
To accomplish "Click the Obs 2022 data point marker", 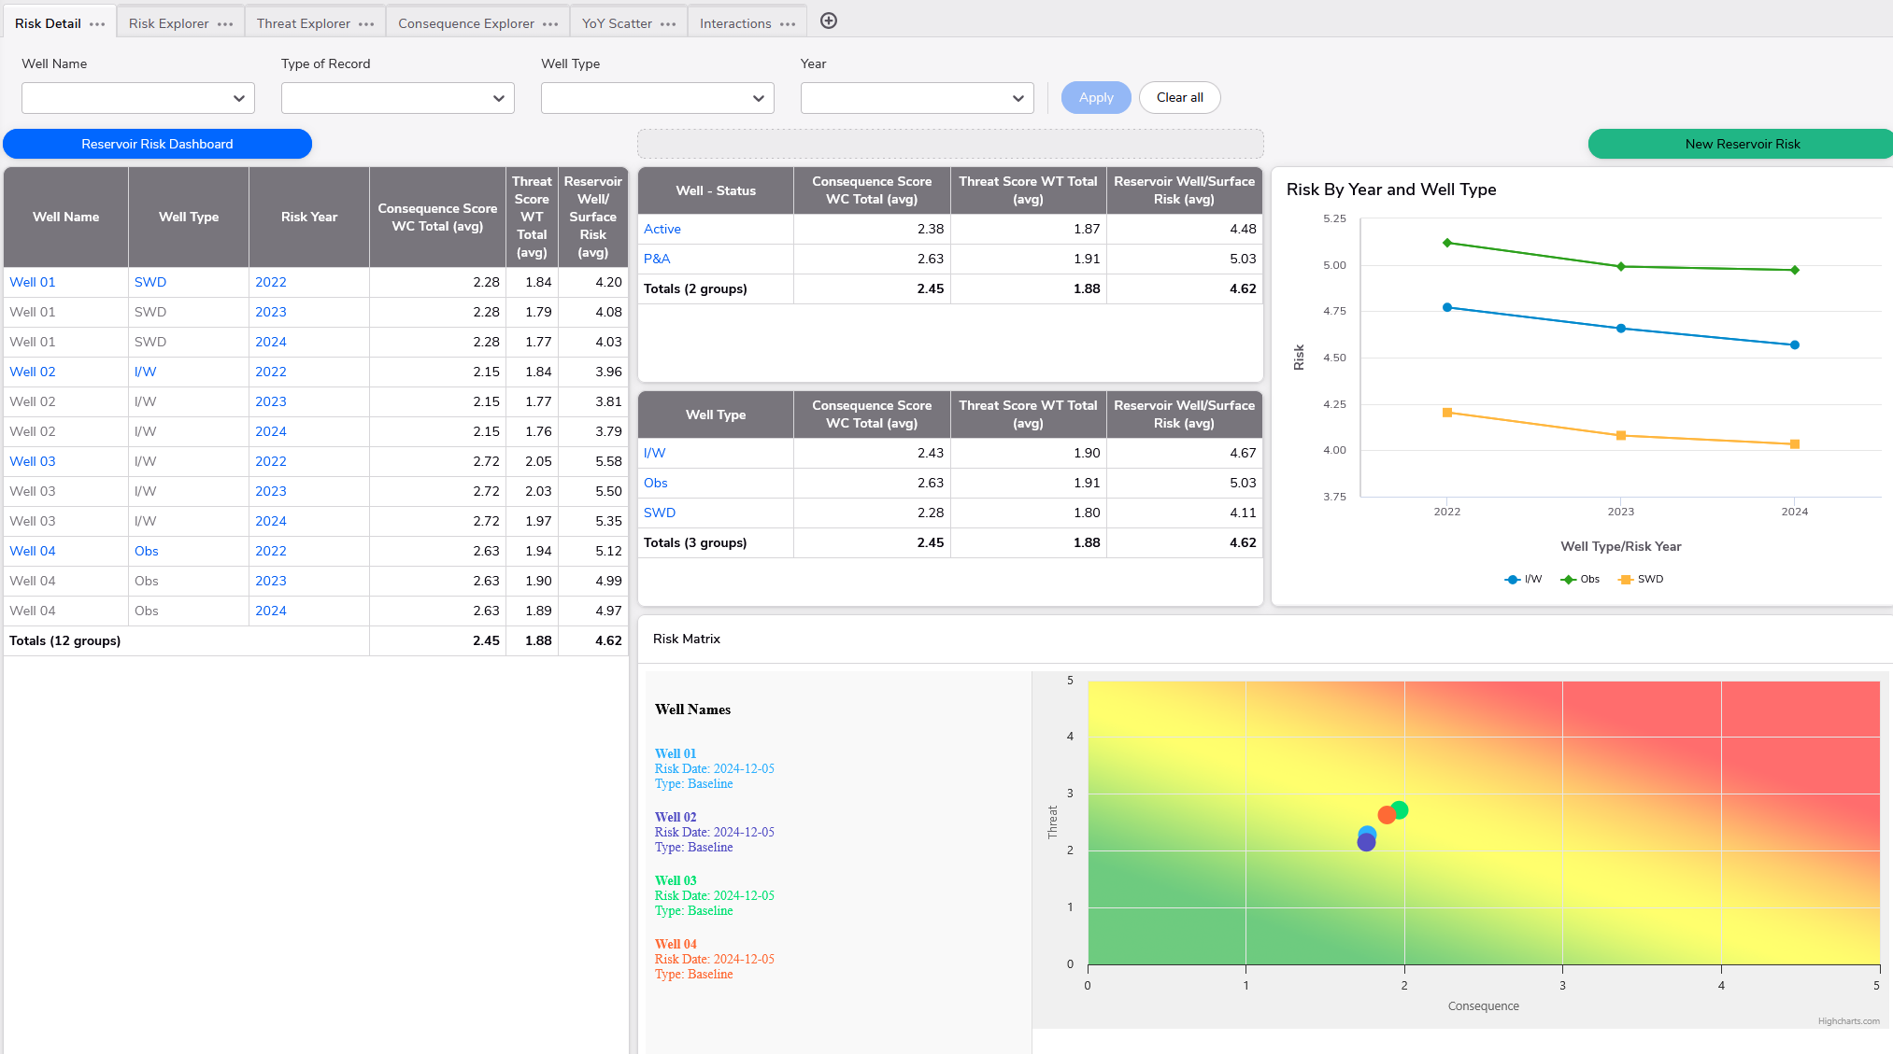I will click(x=1447, y=243).
